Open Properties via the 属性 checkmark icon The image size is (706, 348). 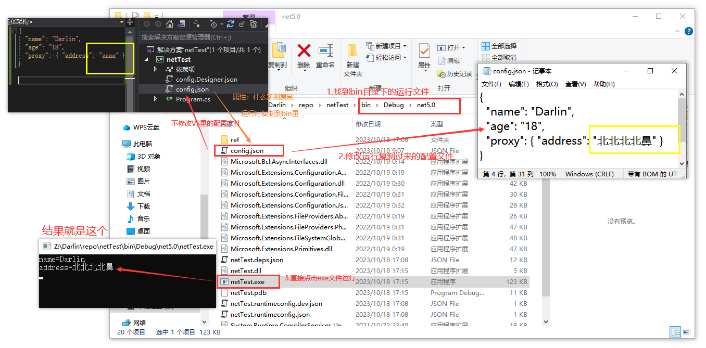424,50
